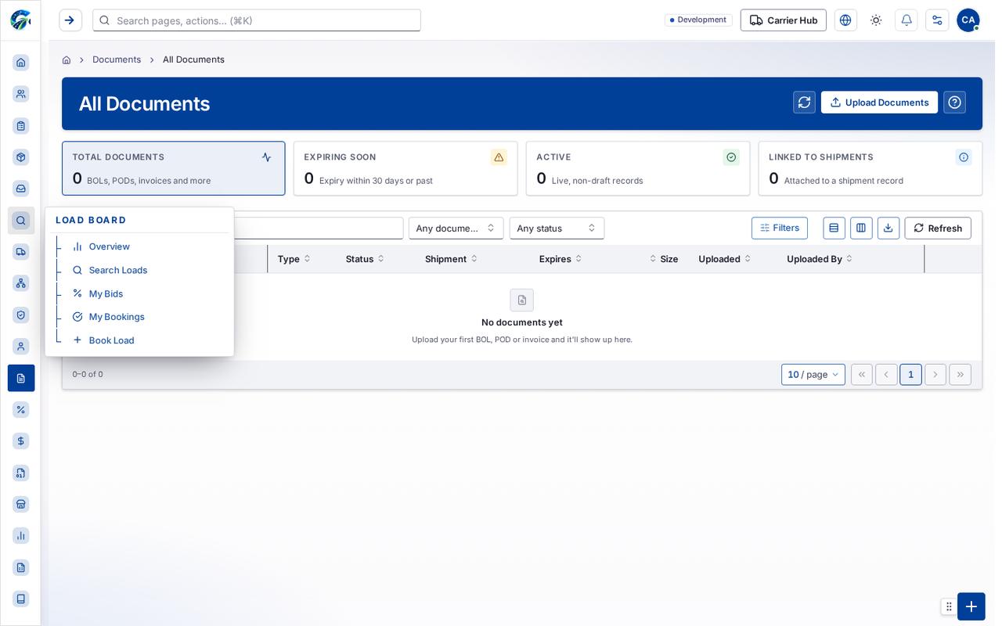Click the Carrier Hub button
The image size is (1002, 626).
(x=784, y=20)
